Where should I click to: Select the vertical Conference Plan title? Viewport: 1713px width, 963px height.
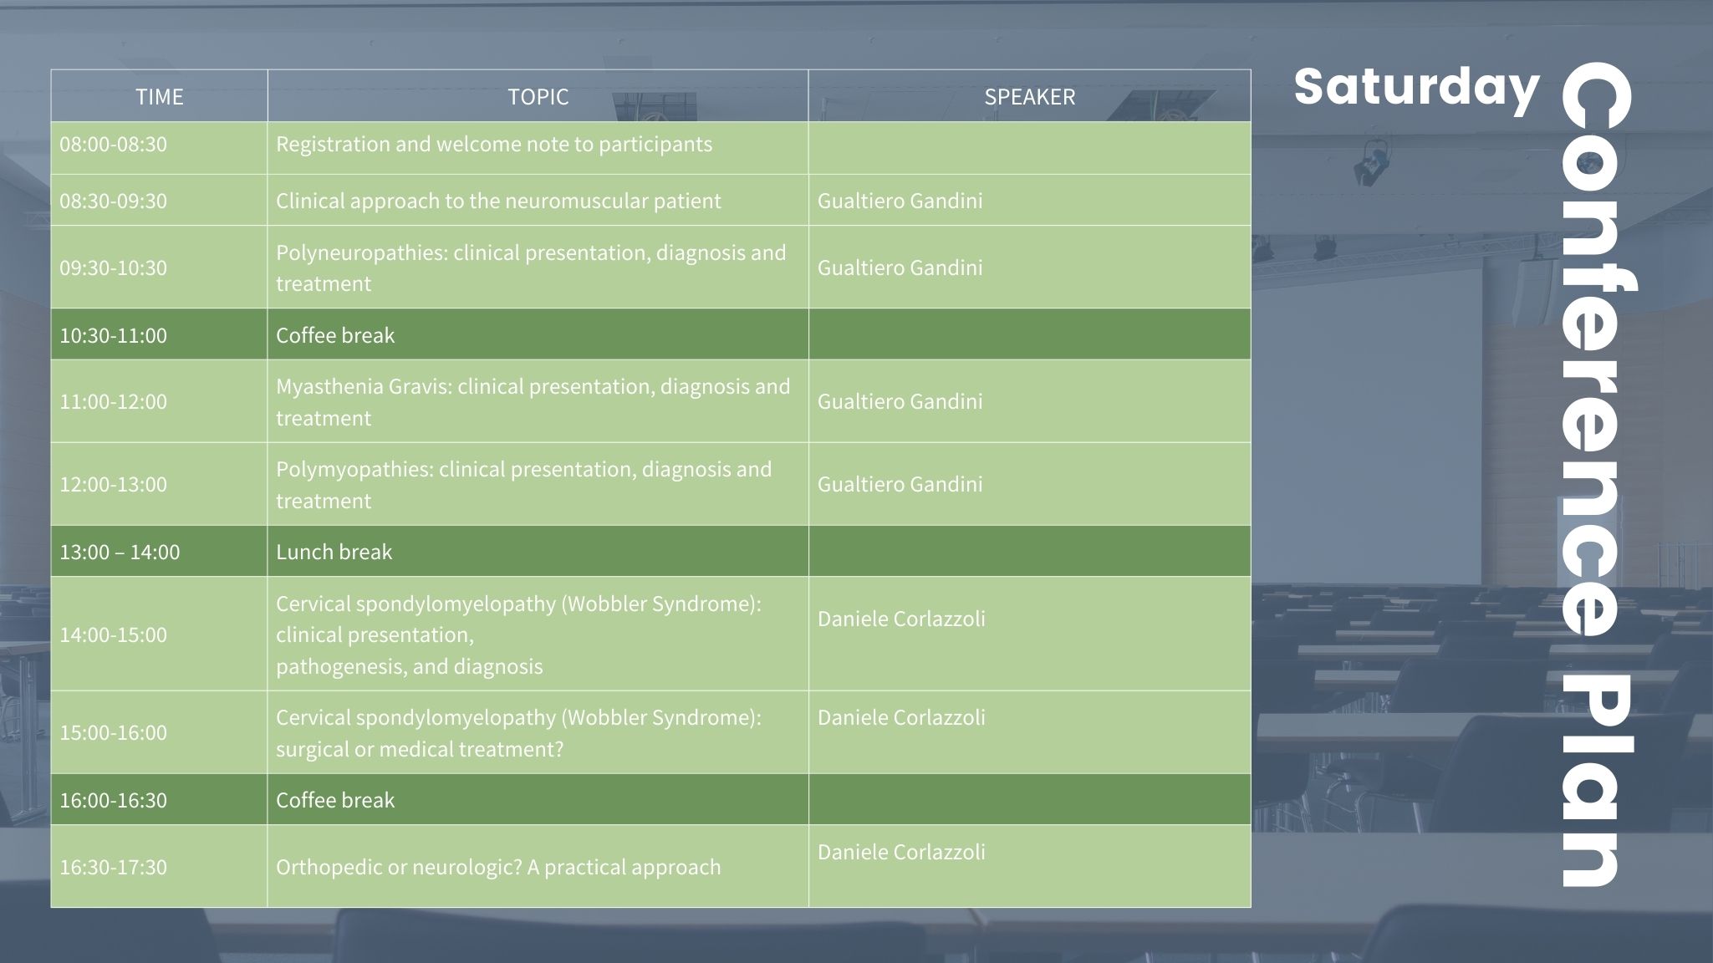pos(1595,474)
